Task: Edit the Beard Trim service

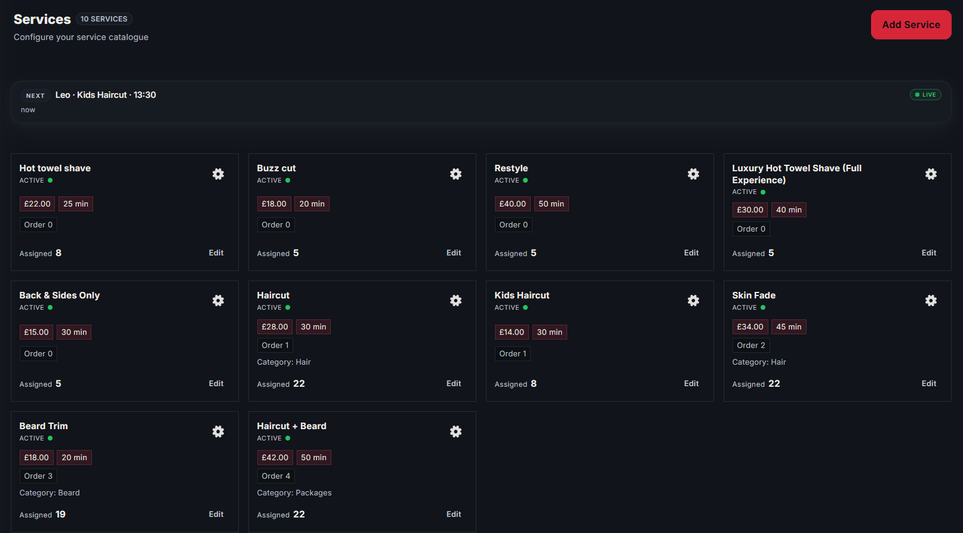Action: [x=216, y=514]
